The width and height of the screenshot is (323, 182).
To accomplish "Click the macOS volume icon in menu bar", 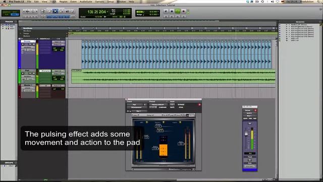I will click(273, 2).
